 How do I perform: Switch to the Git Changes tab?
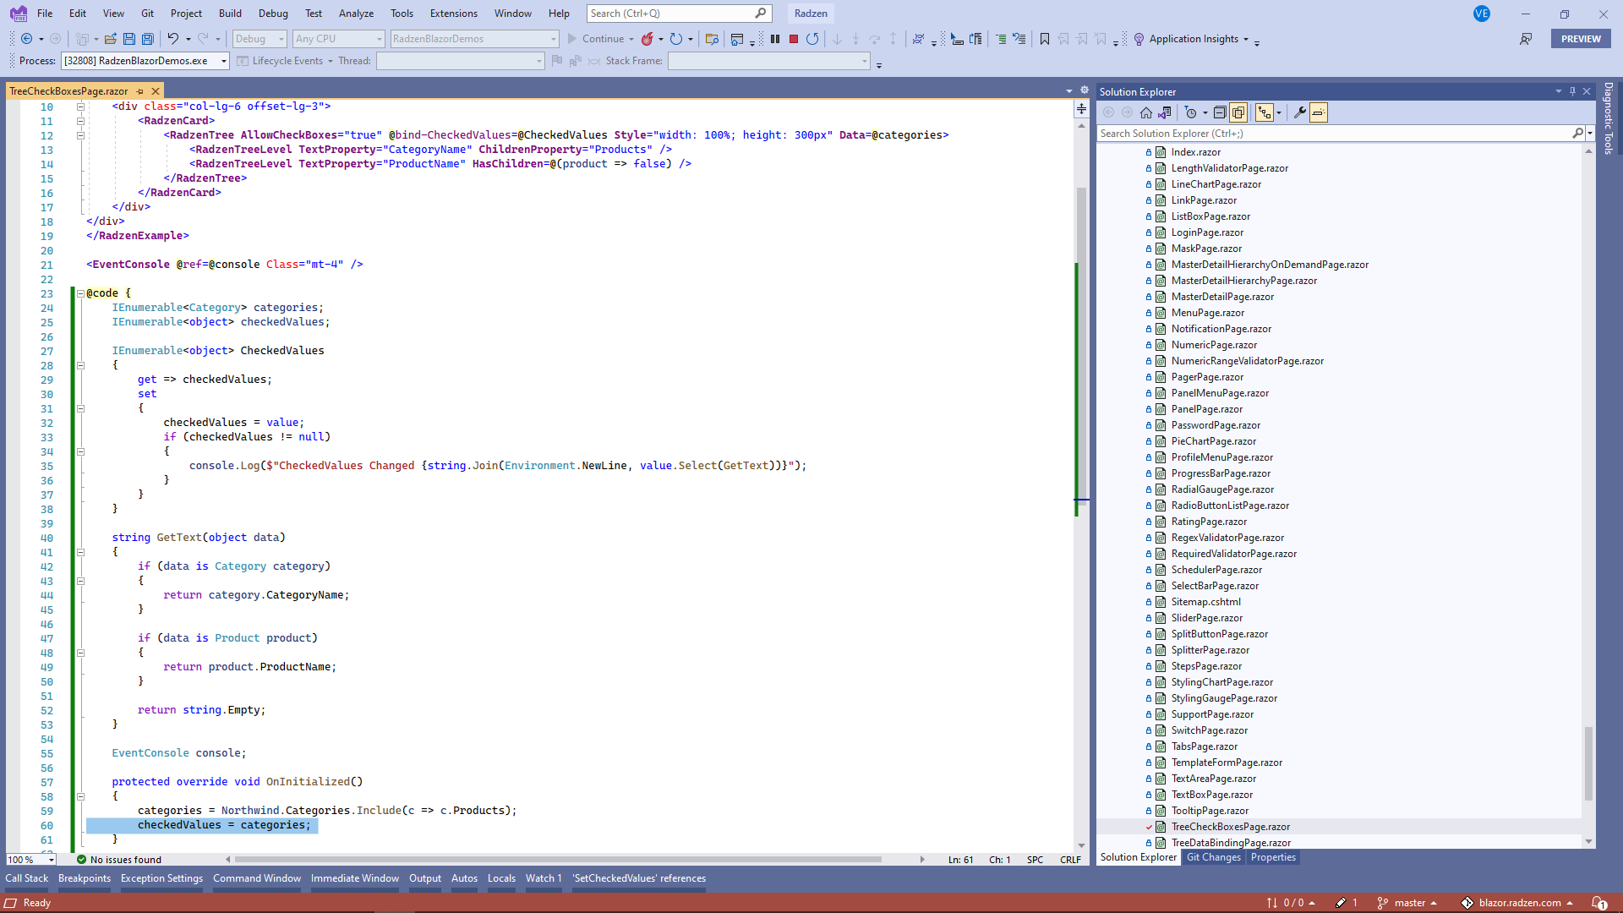1213,857
